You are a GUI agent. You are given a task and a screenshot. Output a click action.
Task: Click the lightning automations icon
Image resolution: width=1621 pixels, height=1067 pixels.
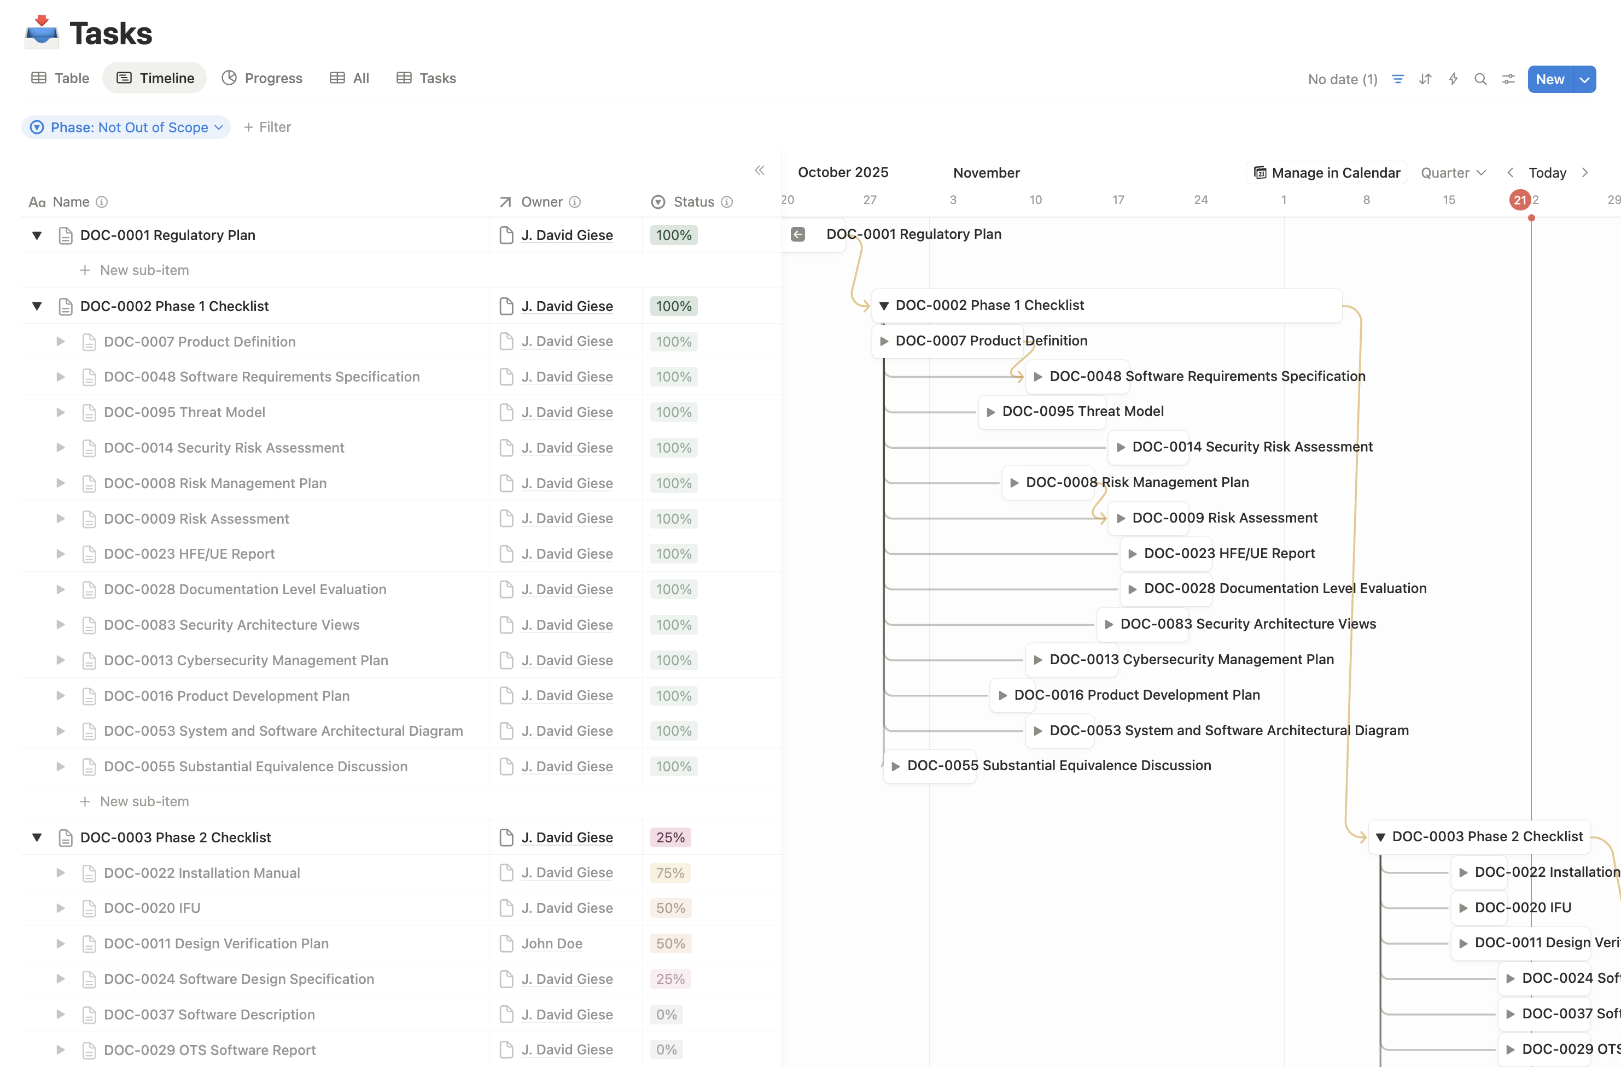[x=1453, y=79]
